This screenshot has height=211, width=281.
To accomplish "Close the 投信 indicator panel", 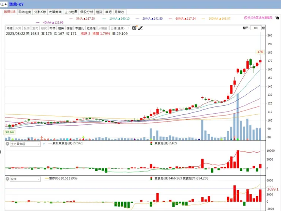I will (7, 179).
